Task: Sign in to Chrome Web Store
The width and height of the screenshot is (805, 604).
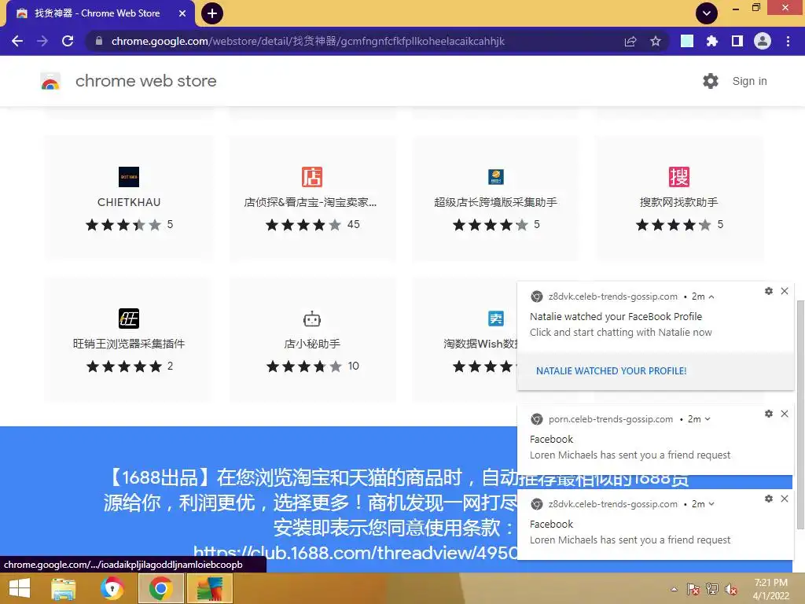Action: pos(749,81)
